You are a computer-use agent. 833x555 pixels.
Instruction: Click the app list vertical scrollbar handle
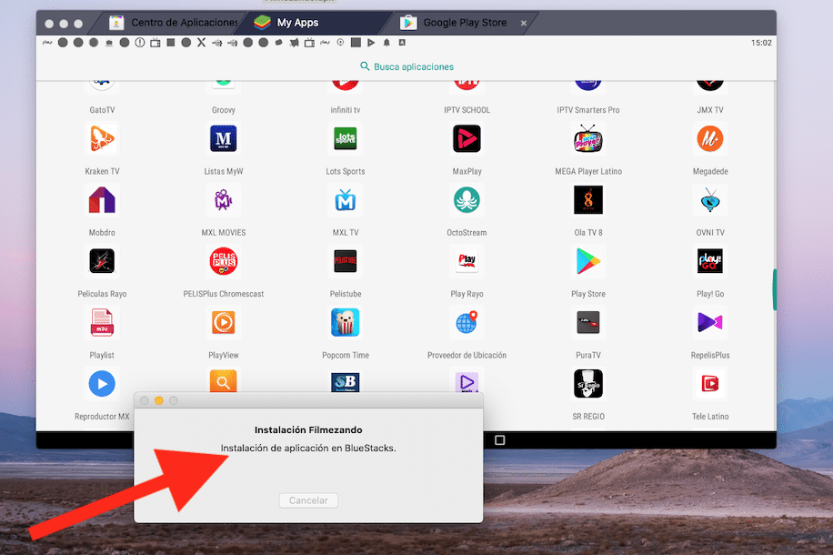pos(774,289)
